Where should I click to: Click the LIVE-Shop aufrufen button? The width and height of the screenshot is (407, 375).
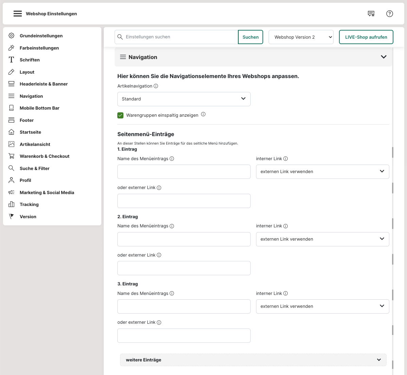[366, 37]
